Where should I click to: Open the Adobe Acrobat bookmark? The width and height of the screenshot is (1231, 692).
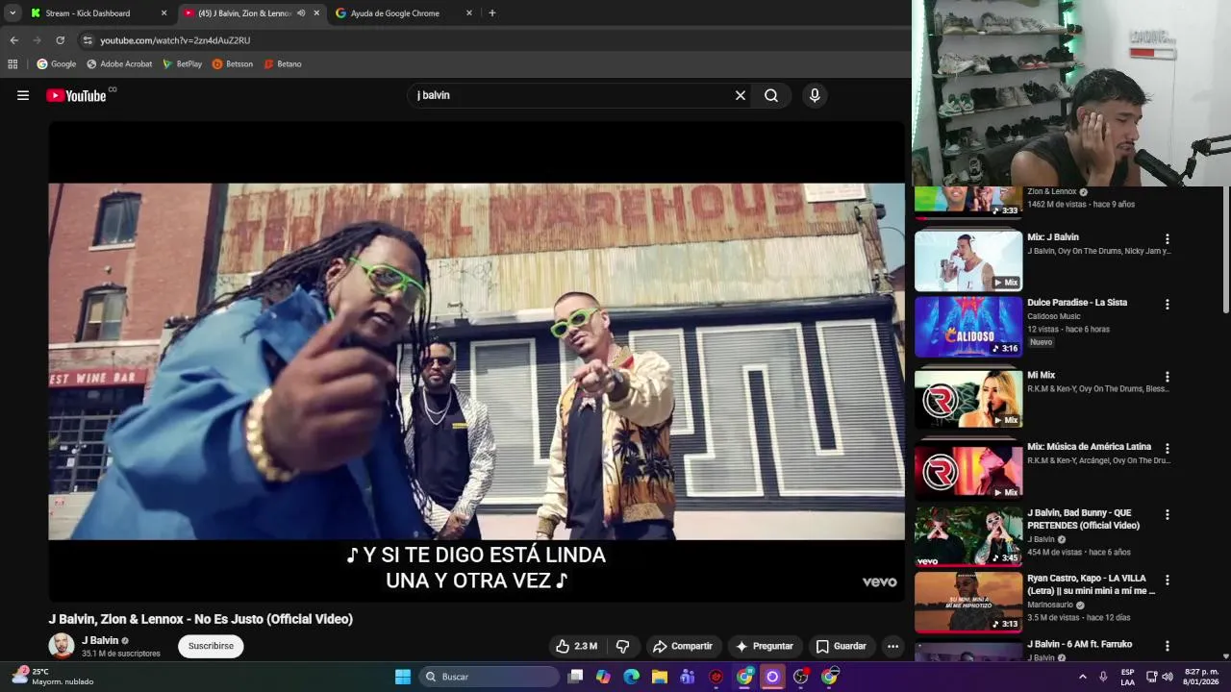pos(119,64)
